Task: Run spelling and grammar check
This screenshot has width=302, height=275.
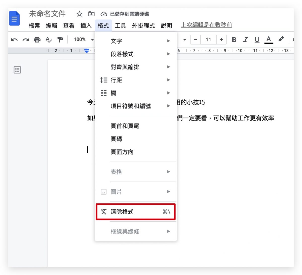Action: (49, 40)
